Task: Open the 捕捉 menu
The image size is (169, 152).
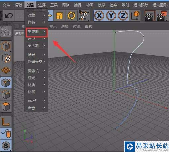Action: (x=78, y=5)
